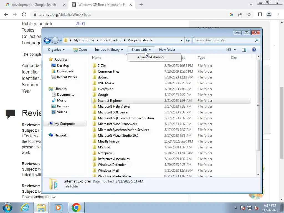The height and width of the screenshot is (213, 284).
Task: Click the Change your view icon
Action: [x=229, y=50]
